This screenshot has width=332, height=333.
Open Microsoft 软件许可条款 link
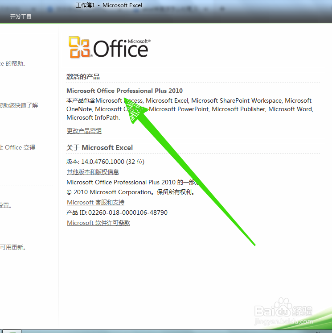pyautogui.click(x=98, y=223)
